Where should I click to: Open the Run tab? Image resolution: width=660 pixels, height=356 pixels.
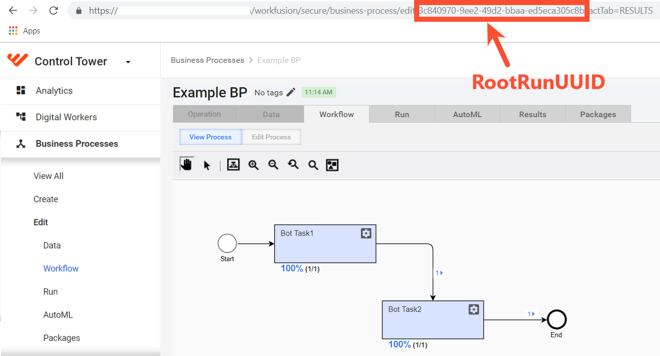(x=402, y=114)
